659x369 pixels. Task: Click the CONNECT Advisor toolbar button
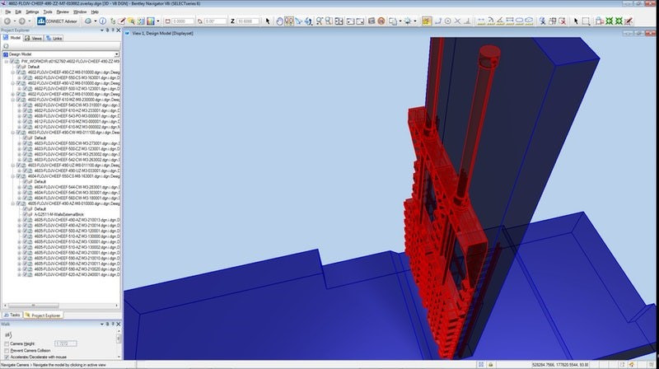point(58,21)
